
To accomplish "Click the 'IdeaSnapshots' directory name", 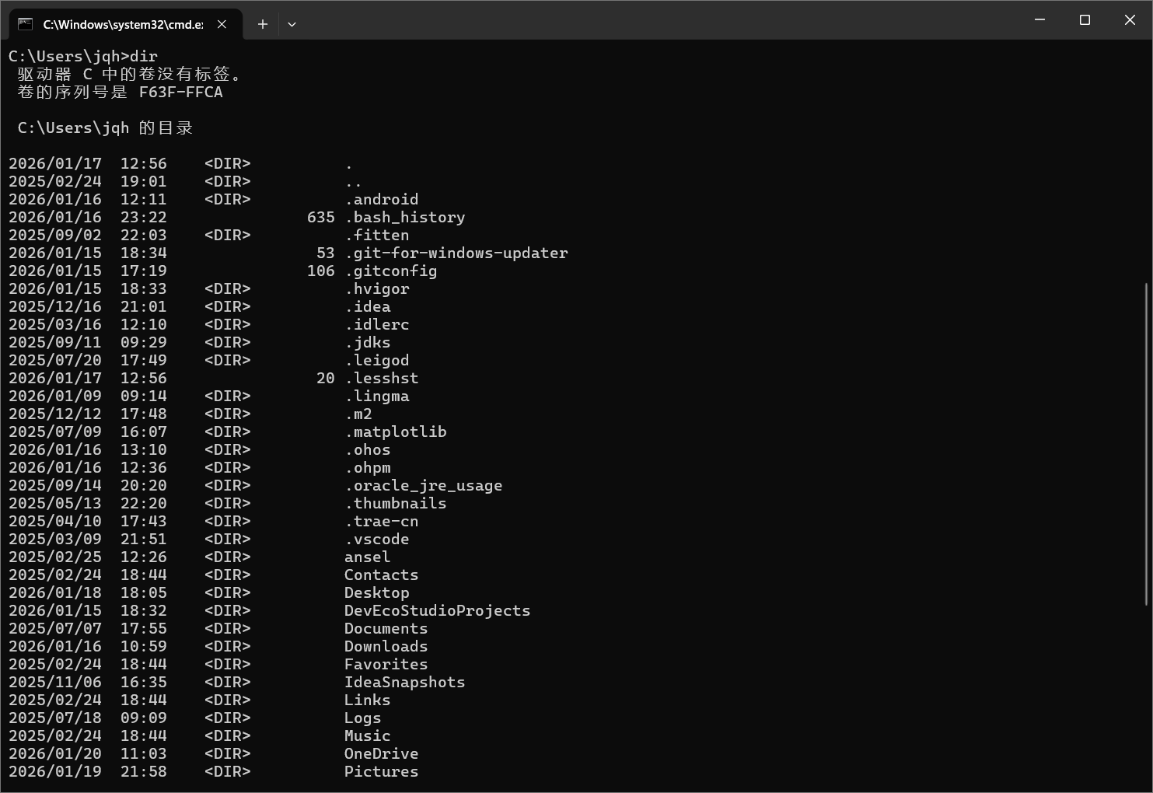I will (405, 682).
